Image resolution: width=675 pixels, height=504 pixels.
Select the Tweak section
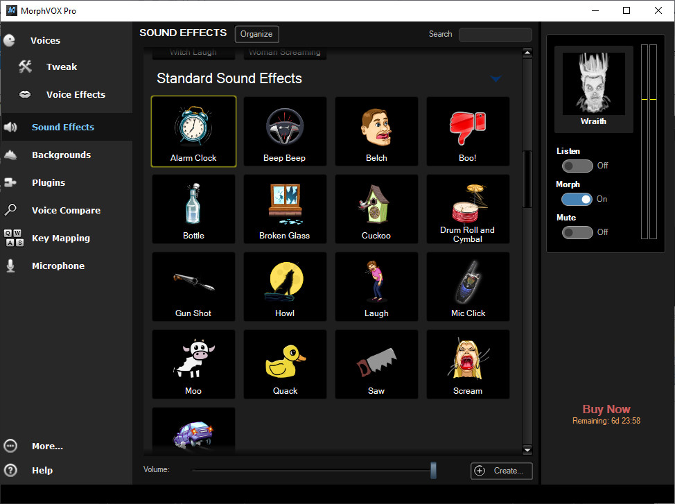(62, 67)
